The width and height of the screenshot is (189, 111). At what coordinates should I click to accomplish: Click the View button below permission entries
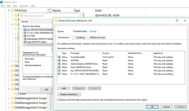(94, 88)
